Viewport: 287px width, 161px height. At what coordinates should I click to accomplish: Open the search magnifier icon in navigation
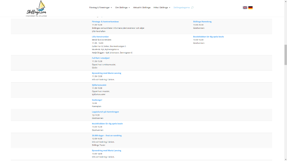click(192, 8)
